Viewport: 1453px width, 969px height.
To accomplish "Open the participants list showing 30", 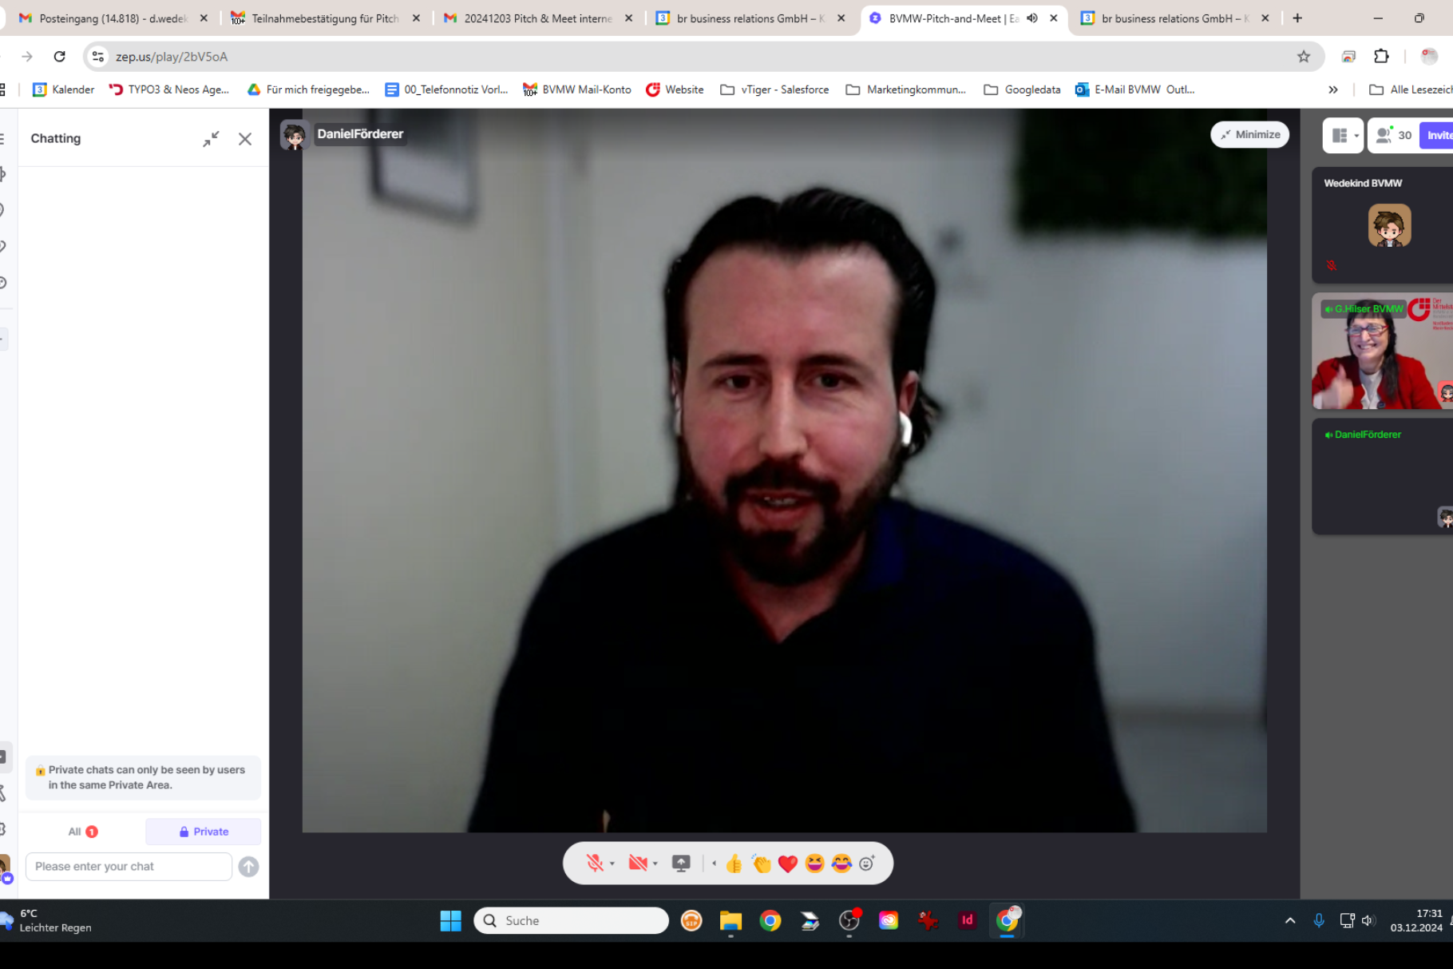I will [x=1394, y=135].
